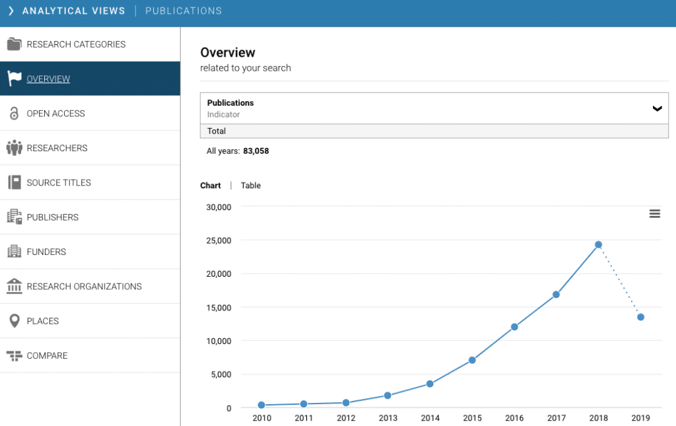The width and height of the screenshot is (676, 426).
Task: Click the Publishers building icon
Action: pos(14,217)
